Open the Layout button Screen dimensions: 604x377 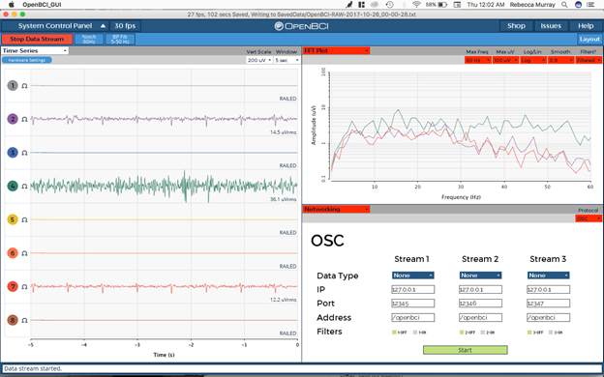click(589, 40)
